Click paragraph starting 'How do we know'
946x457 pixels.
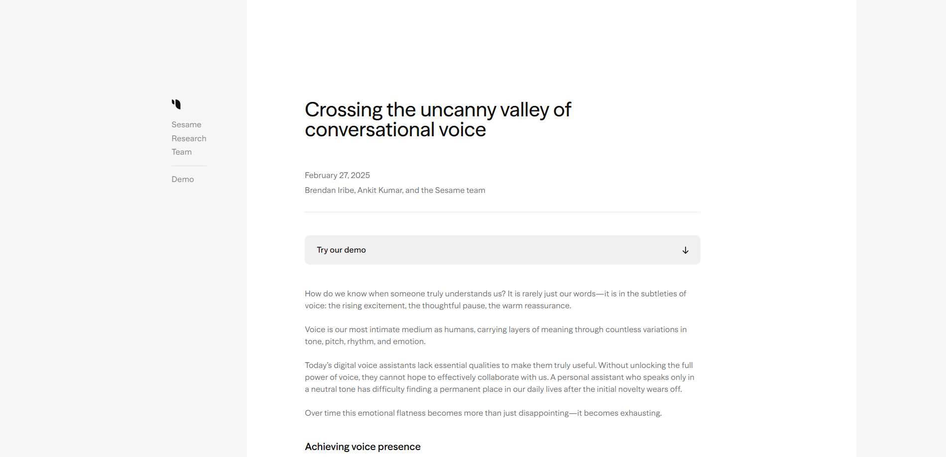[495, 299]
